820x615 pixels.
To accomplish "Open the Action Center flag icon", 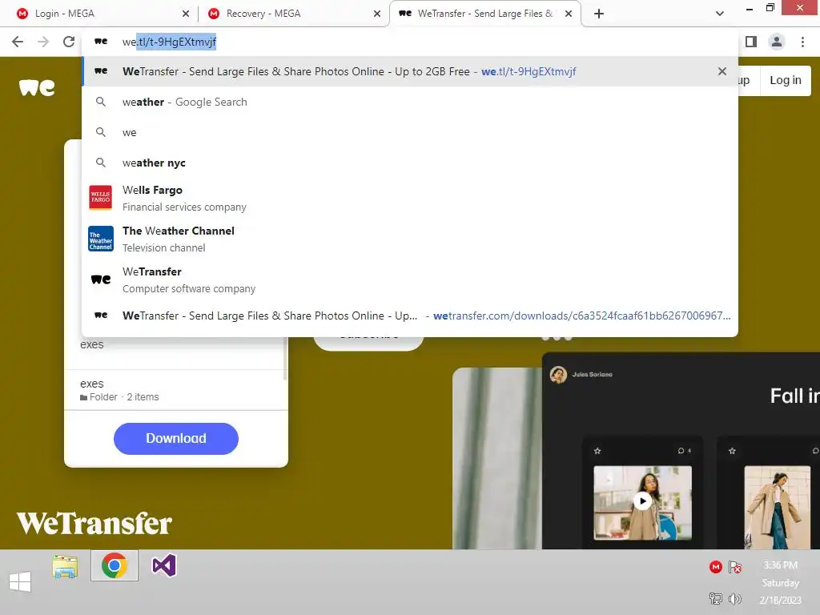I will click(735, 567).
